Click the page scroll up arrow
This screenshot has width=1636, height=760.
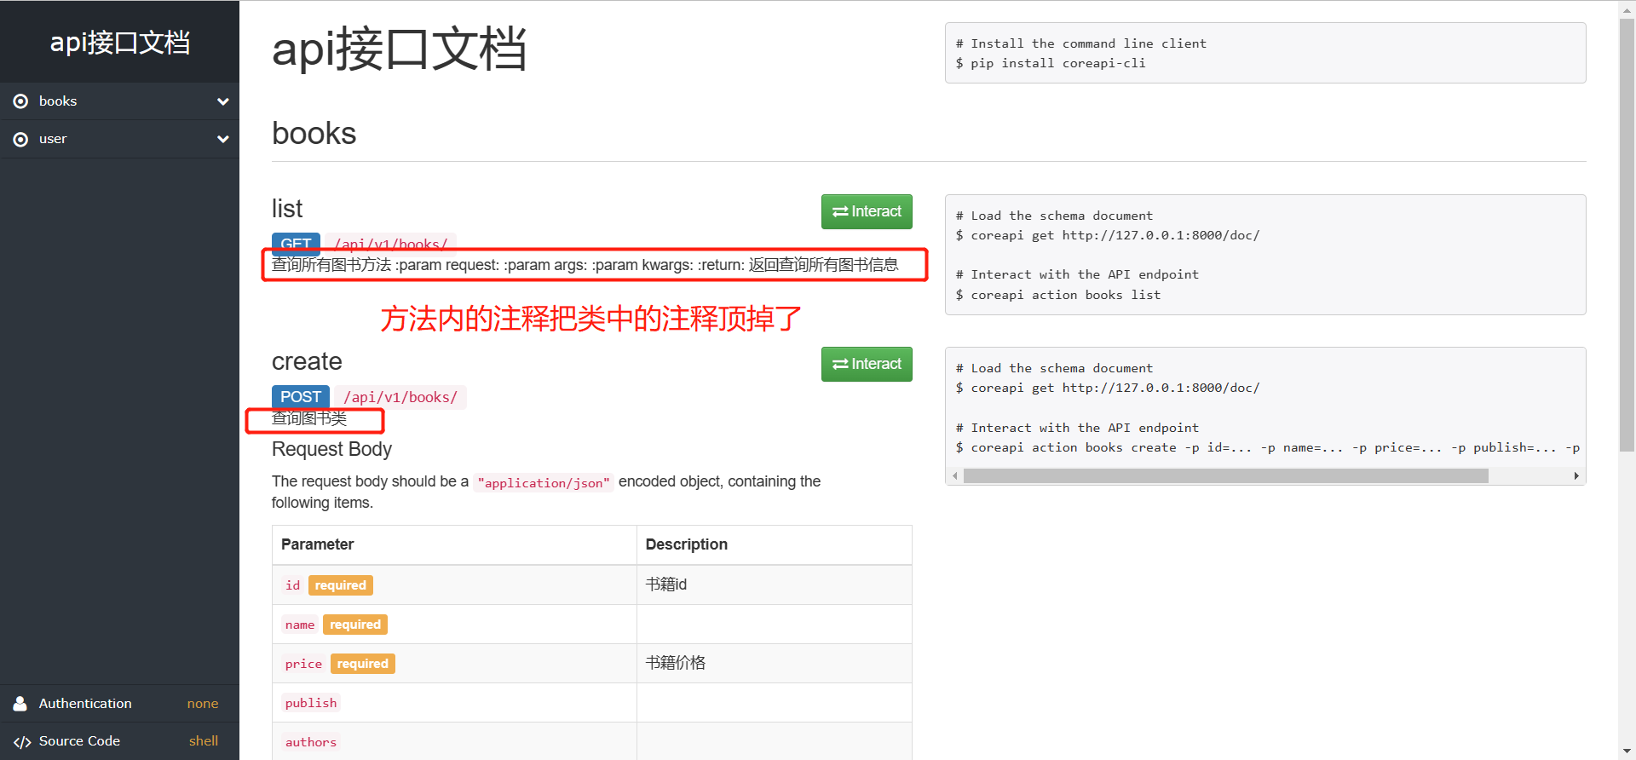[1627, 9]
